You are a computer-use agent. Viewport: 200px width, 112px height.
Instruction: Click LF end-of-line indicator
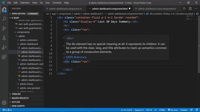point(156,110)
